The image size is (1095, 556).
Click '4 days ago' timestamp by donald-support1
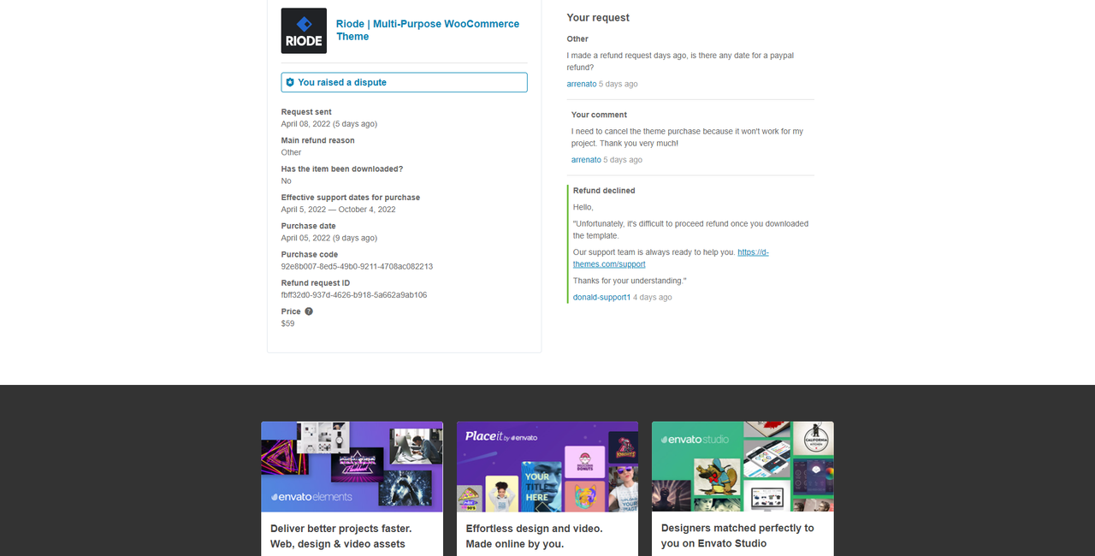653,298
